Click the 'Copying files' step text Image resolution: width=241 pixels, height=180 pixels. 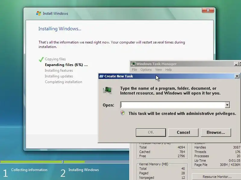55,59
